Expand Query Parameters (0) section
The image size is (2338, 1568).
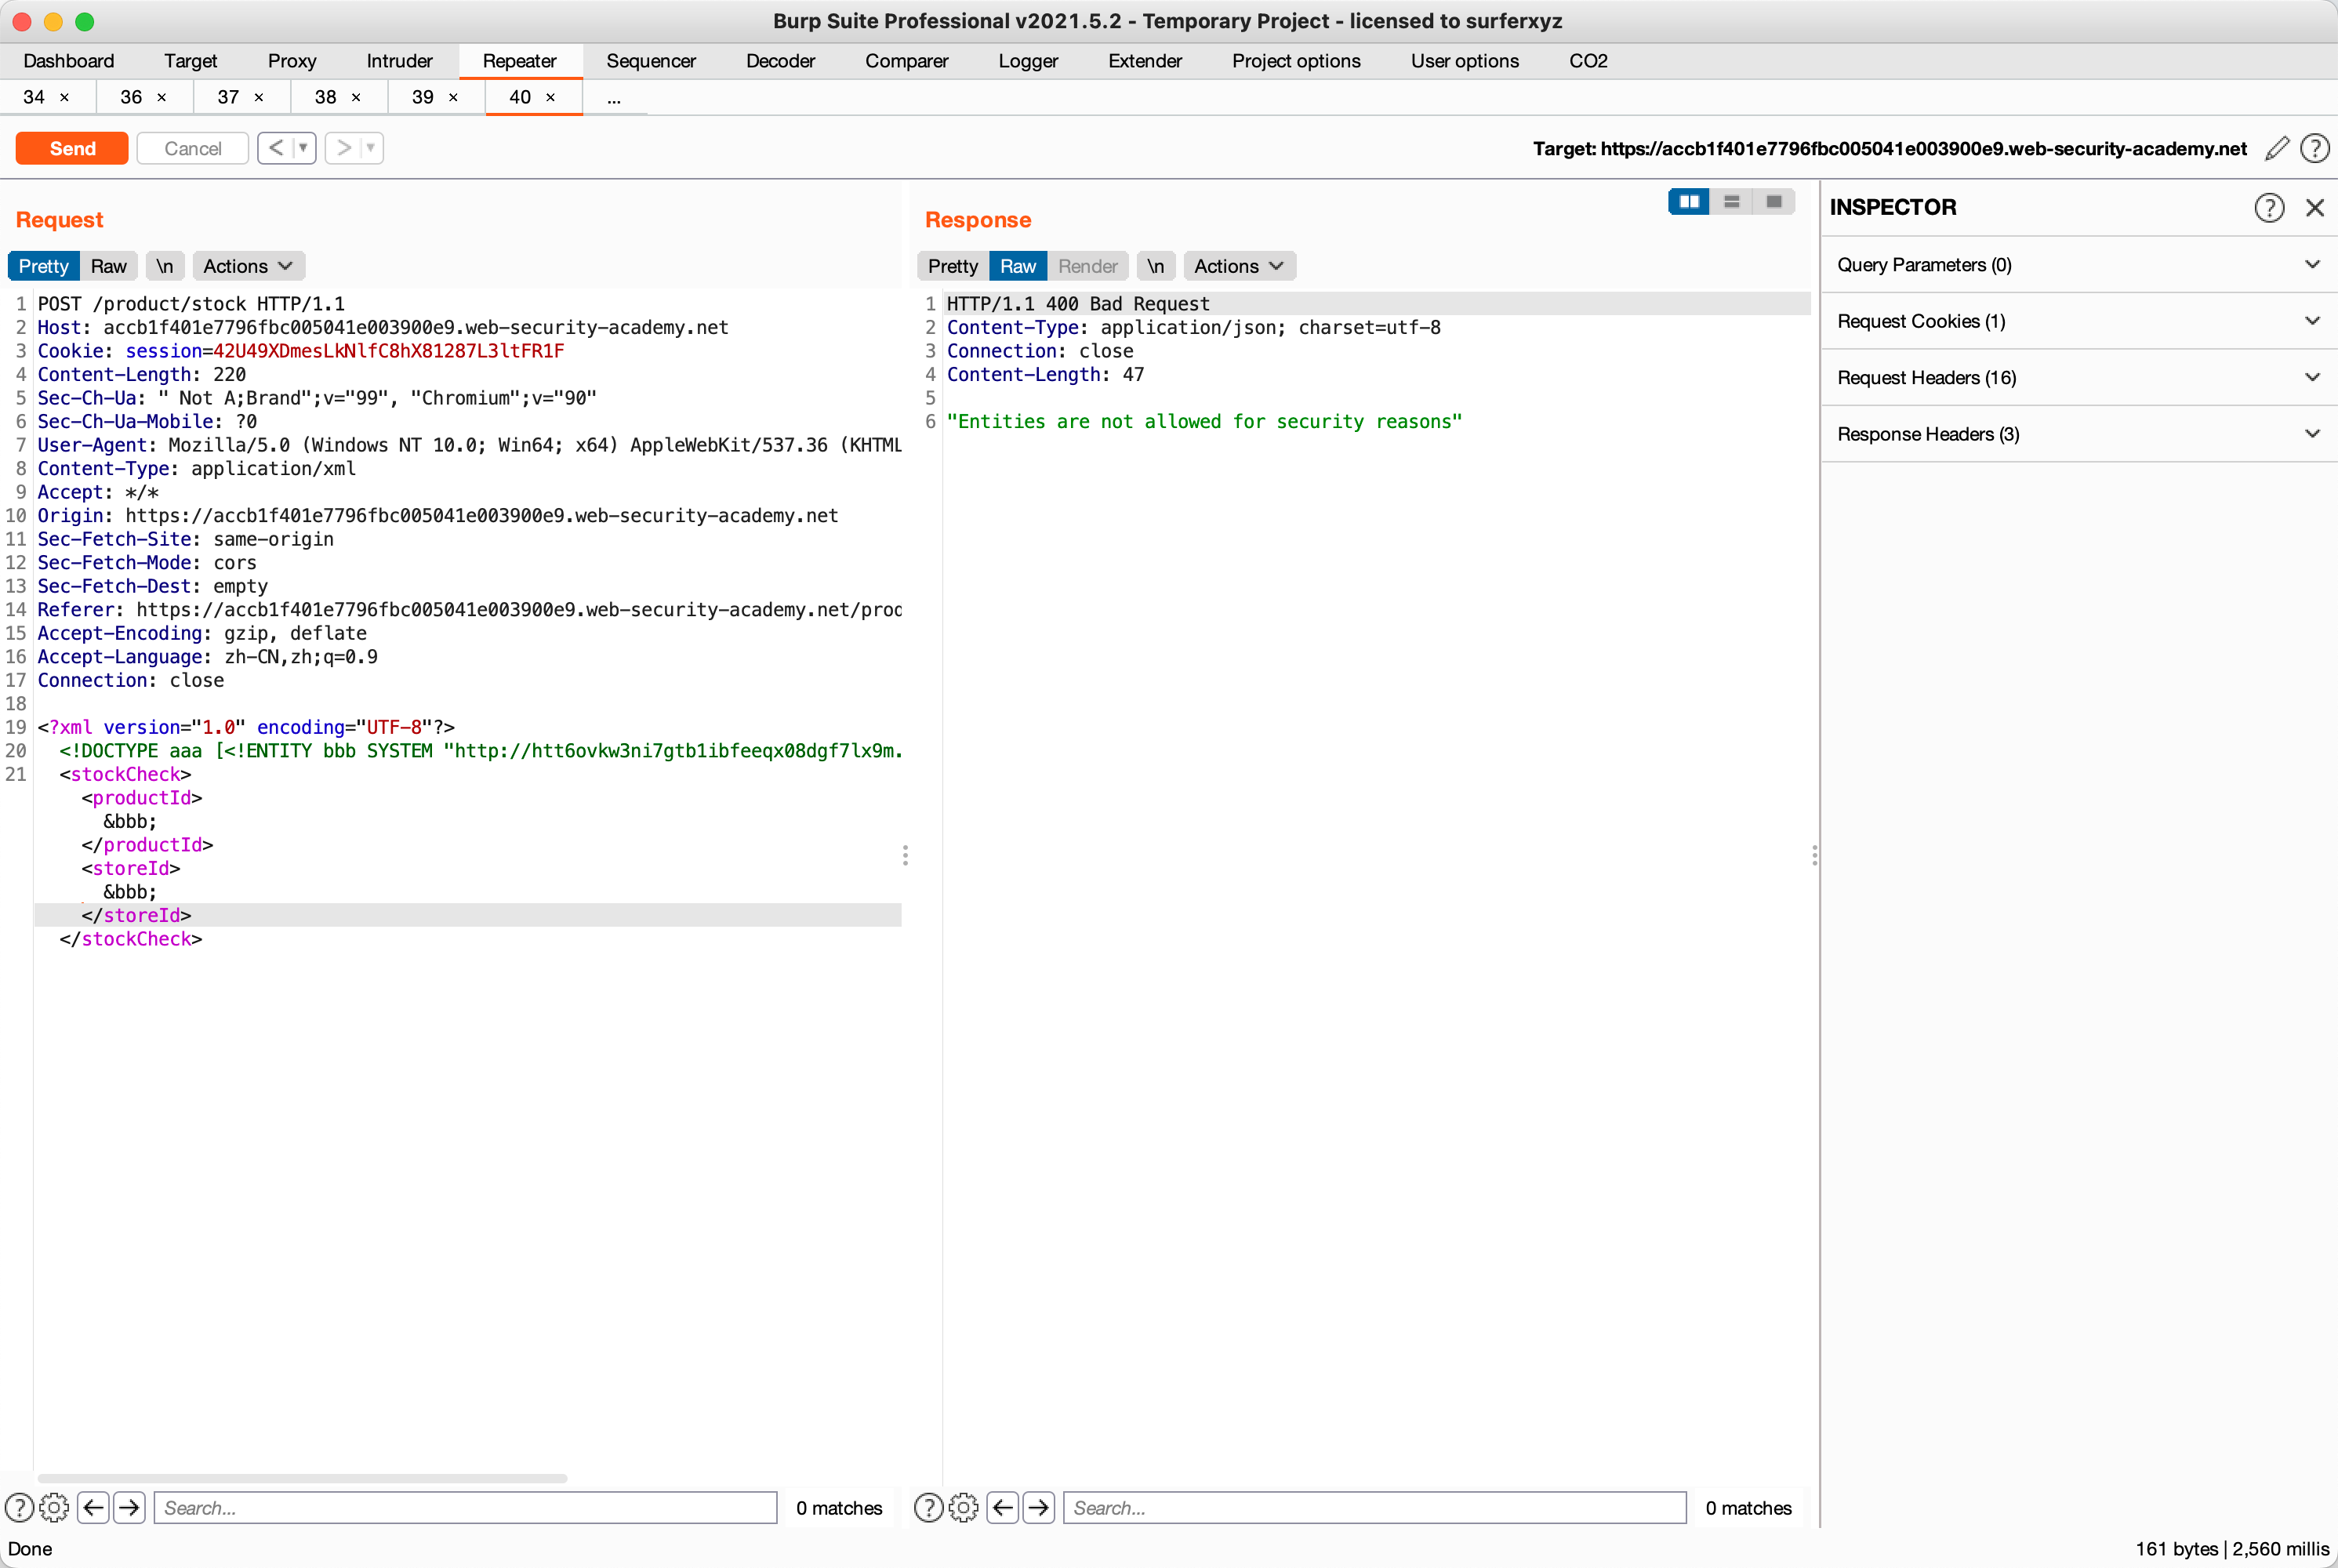(2079, 265)
